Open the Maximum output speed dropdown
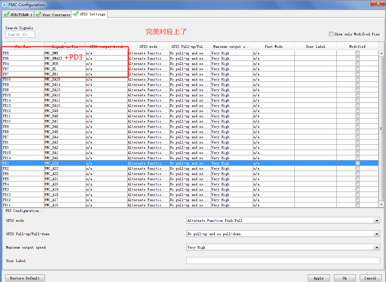The image size is (386, 282). (377, 247)
